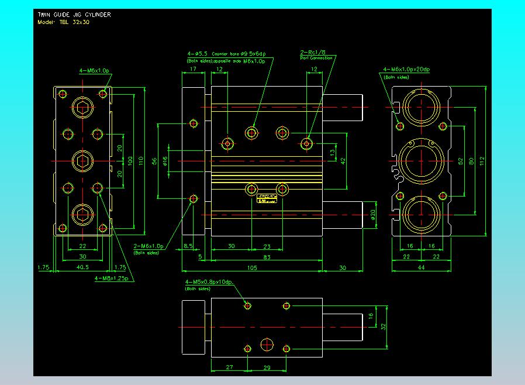Select the "32" dimension in bottom view

[384, 326]
